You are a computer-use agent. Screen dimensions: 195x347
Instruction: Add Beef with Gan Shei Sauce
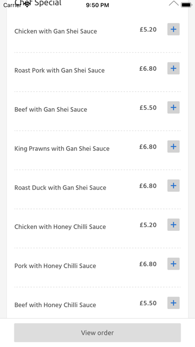click(x=173, y=108)
